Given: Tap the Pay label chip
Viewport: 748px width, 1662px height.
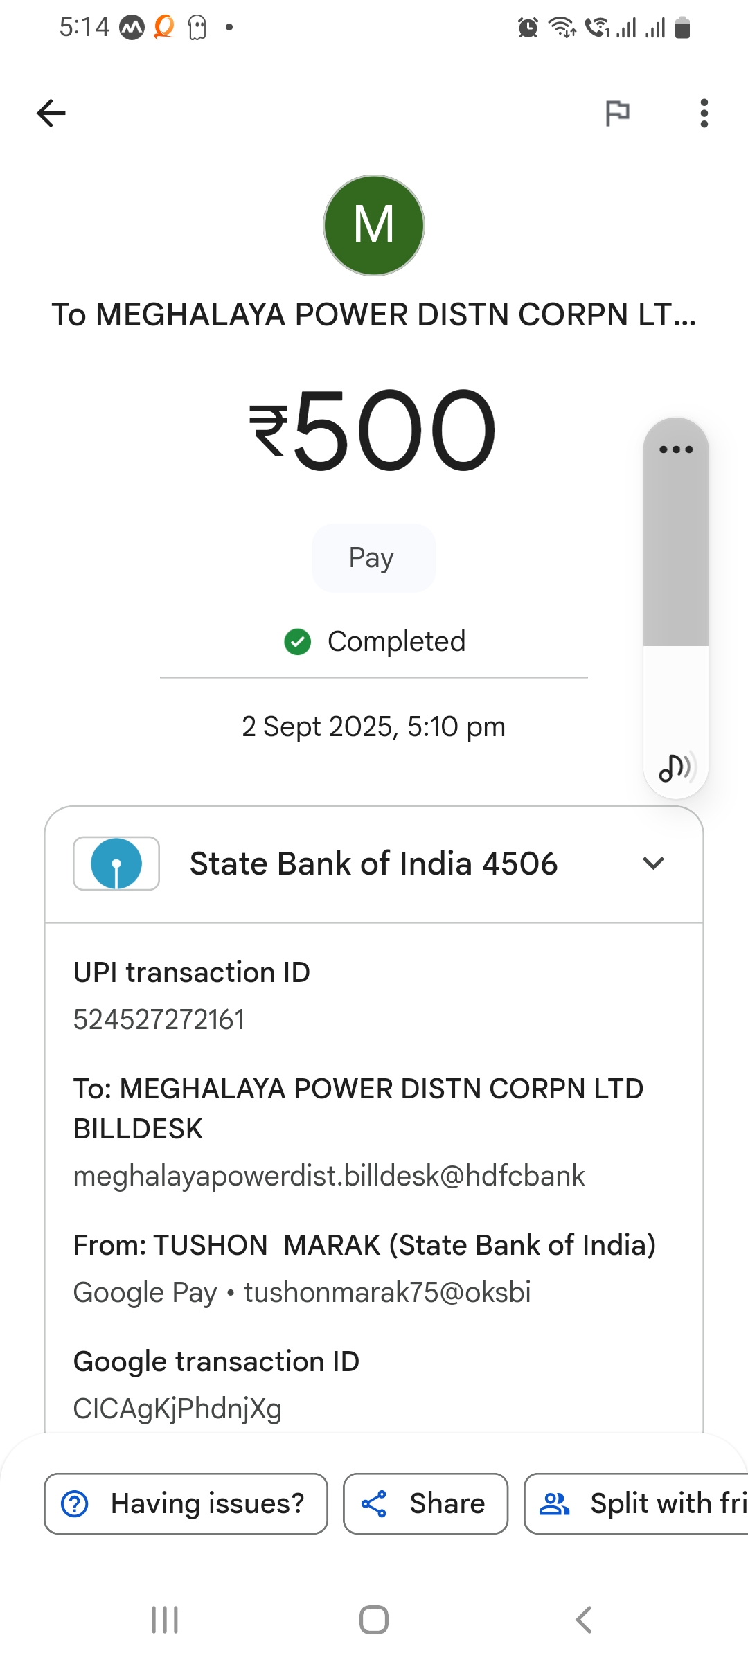Looking at the screenshot, I should (x=373, y=558).
